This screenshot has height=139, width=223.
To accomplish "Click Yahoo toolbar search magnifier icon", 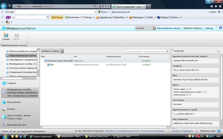I will click(x=48, y=17).
